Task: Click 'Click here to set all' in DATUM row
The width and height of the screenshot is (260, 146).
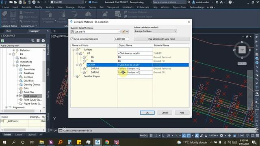Action: click(135, 65)
